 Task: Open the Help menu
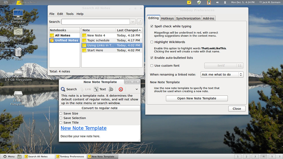[80, 14]
